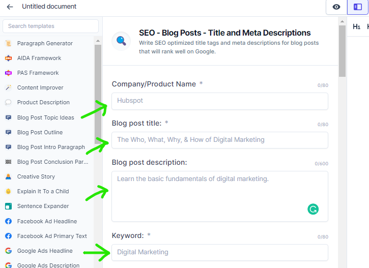Select Google Ads Description template
Screen dimensions: 369x268
click(x=48, y=265)
